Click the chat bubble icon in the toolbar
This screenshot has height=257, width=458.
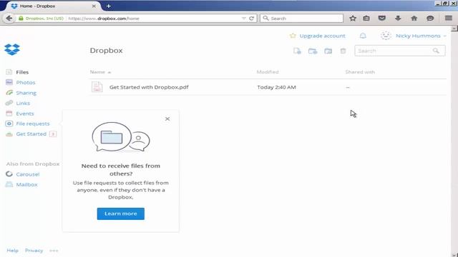(430, 19)
